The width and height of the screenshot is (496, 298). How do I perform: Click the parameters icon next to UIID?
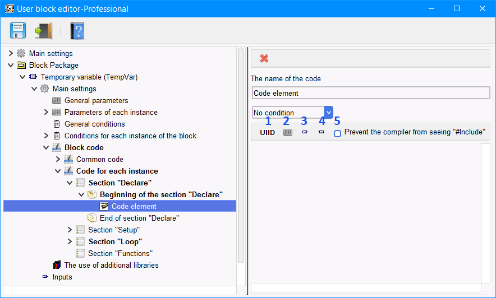[x=287, y=132]
